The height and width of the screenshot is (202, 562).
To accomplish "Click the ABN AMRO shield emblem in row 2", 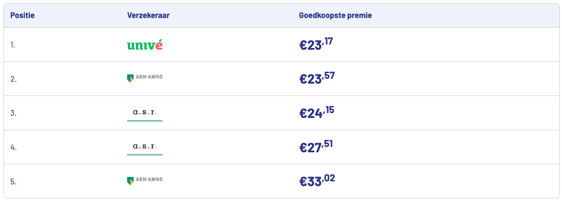I will [x=130, y=79].
